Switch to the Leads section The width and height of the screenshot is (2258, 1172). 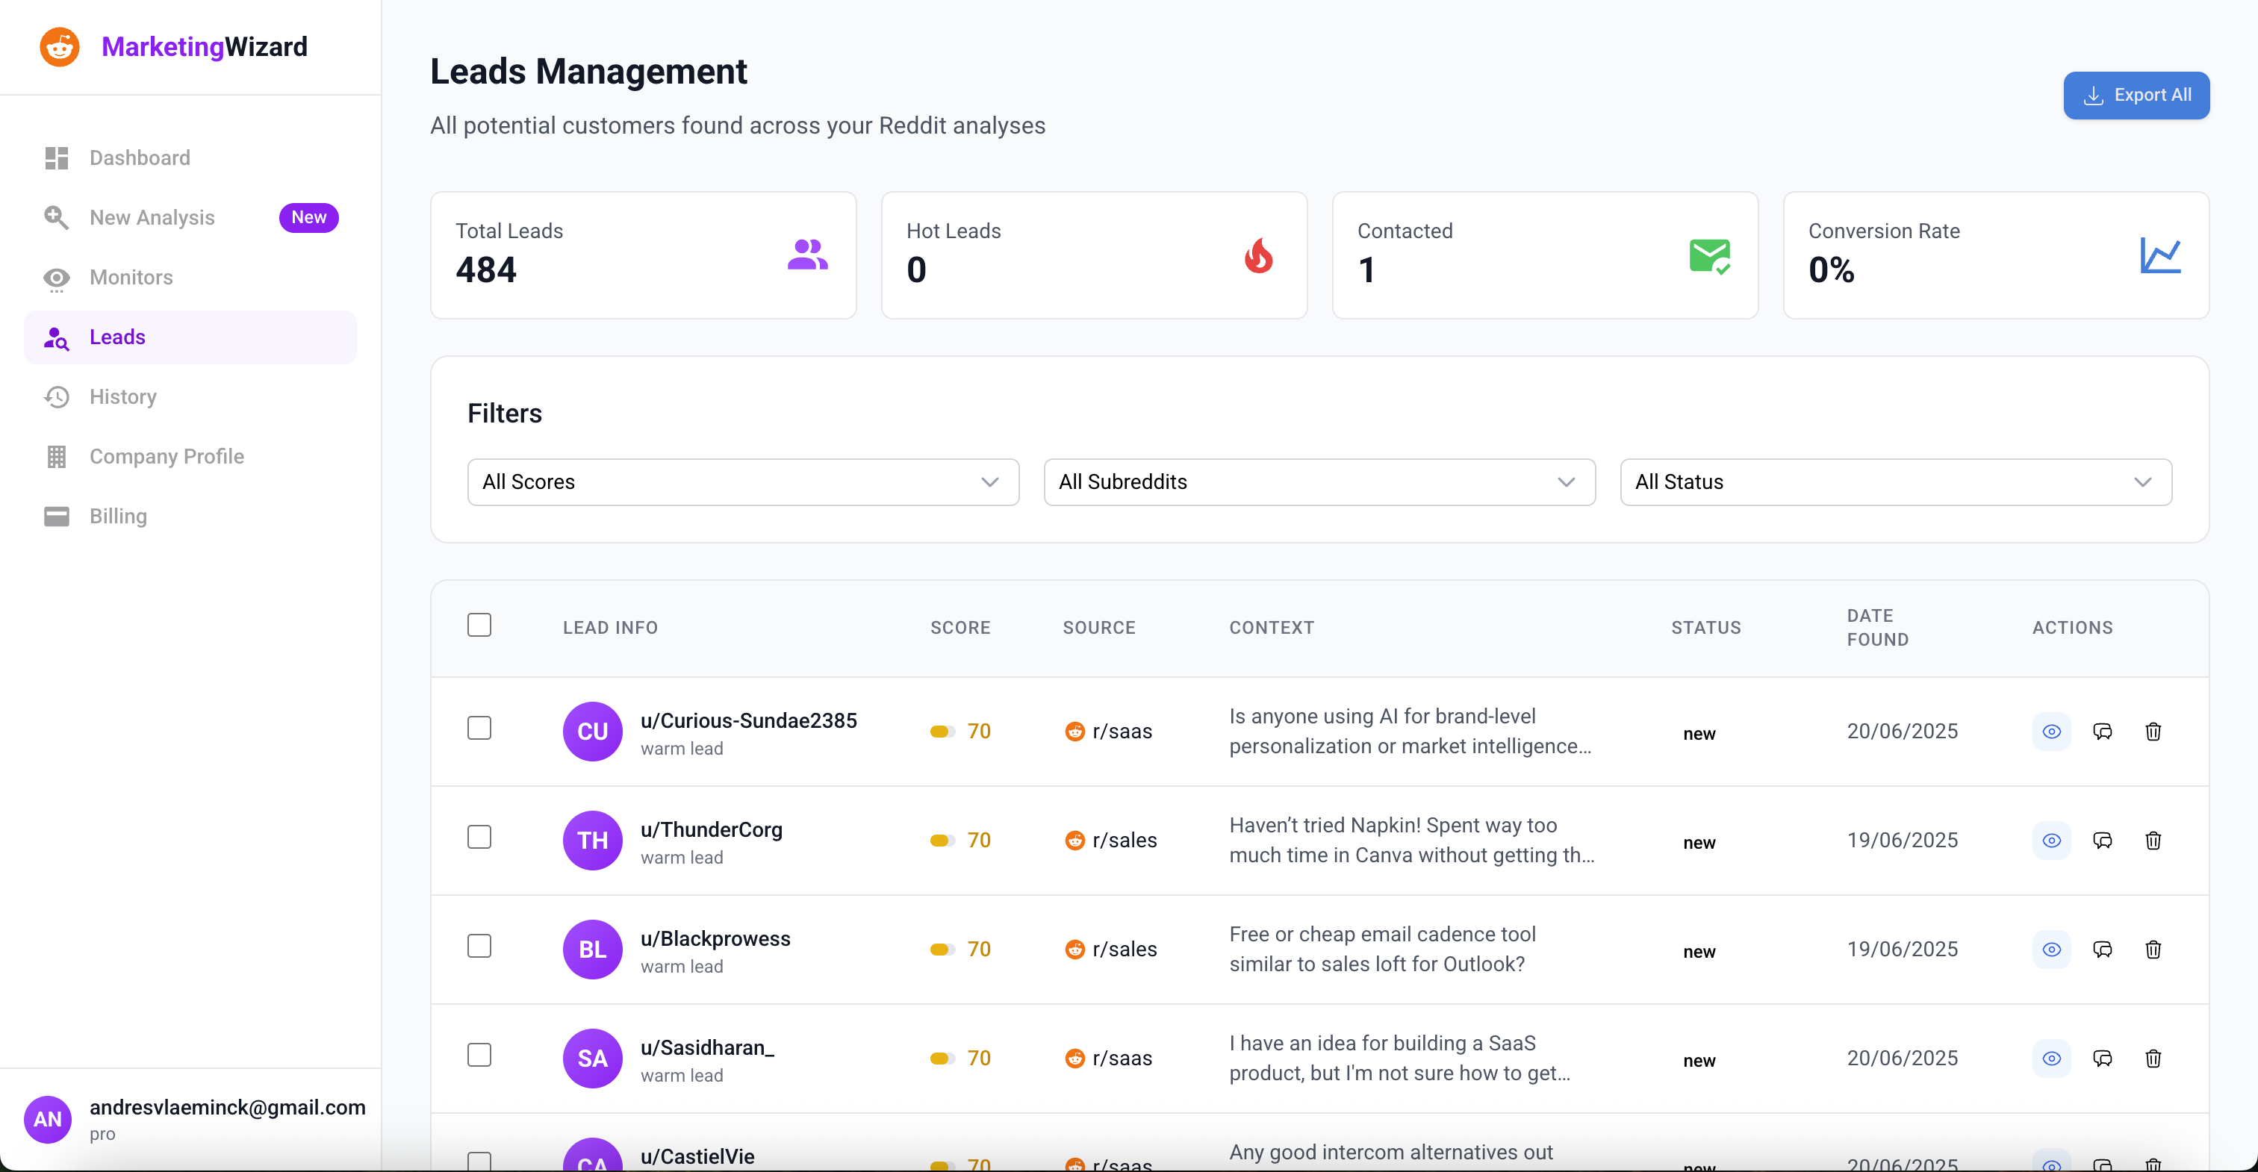[x=116, y=337]
